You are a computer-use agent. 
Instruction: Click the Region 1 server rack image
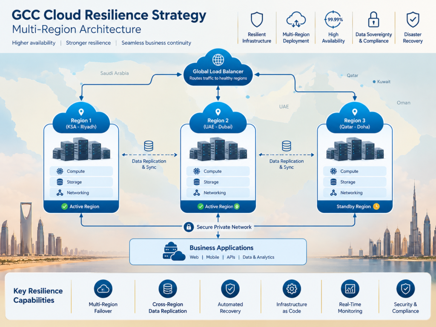pos(81,149)
